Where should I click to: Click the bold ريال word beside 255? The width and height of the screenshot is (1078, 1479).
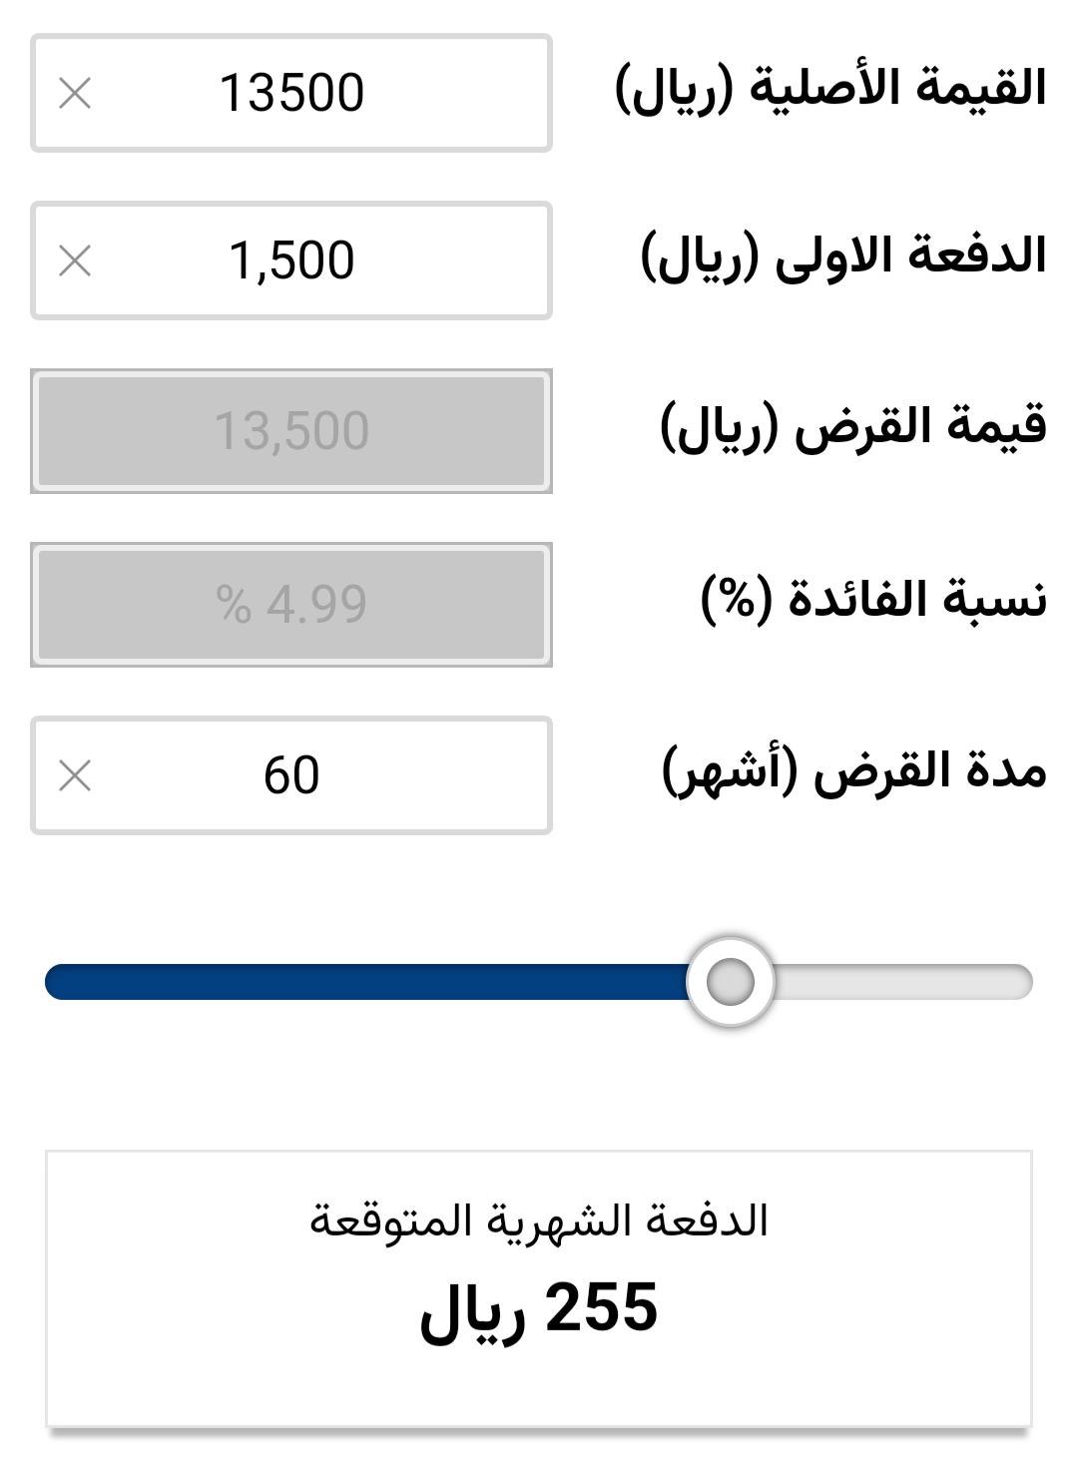coord(472,1311)
